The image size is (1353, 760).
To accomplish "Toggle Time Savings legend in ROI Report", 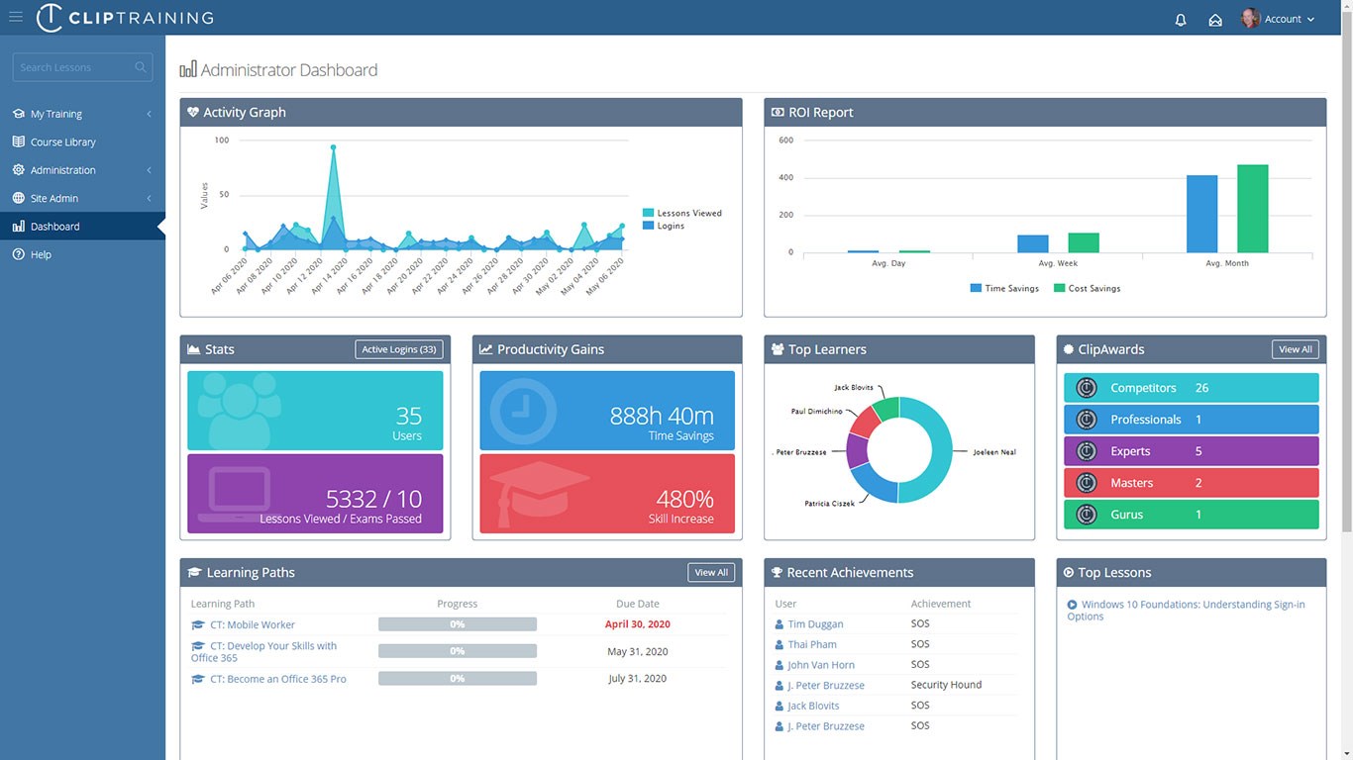I will point(1004,288).
